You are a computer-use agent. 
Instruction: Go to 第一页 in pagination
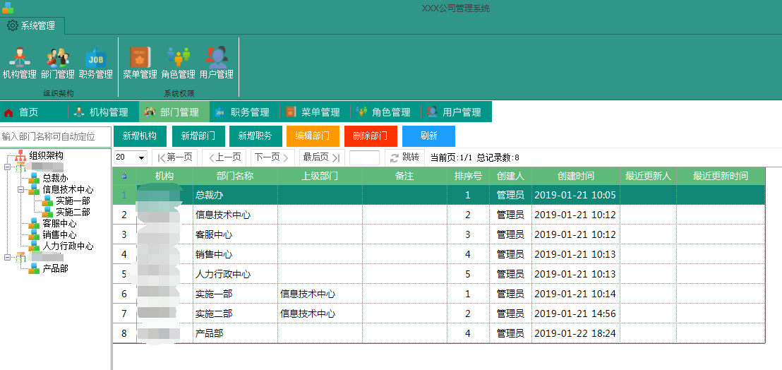coord(174,157)
